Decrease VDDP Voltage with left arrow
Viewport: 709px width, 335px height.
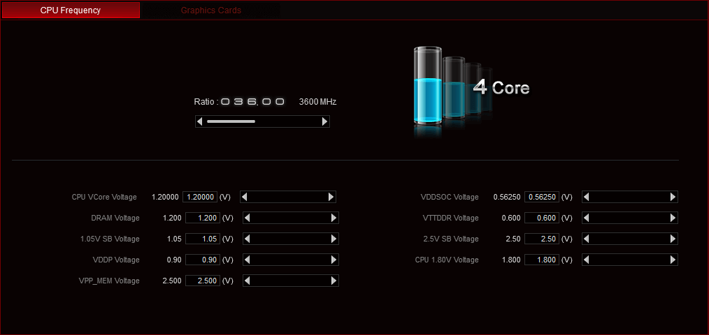(x=247, y=260)
